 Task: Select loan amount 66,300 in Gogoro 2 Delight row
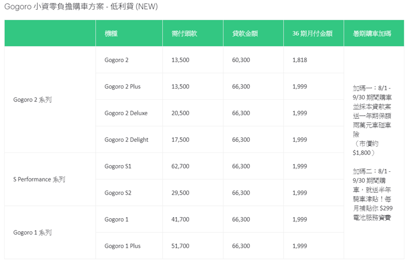coord(241,140)
